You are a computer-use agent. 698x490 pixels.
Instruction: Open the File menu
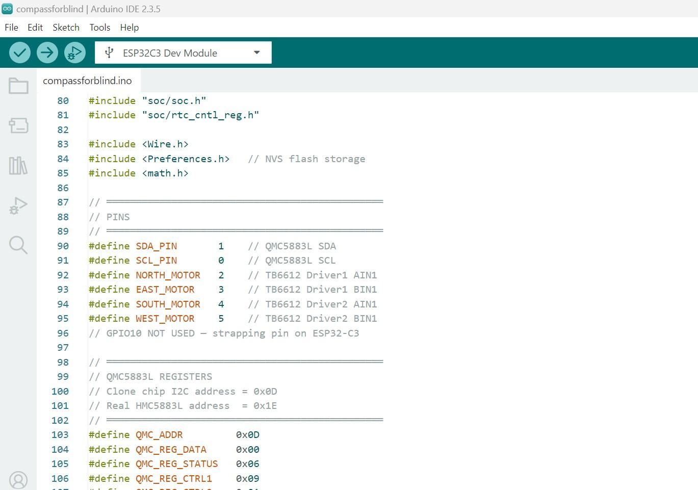coord(11,28)
